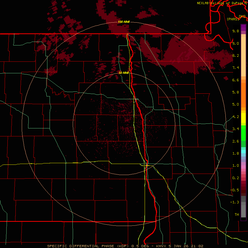Click the 9.8 value on the legend
The image size is (248, 248).
pos(236,31)
